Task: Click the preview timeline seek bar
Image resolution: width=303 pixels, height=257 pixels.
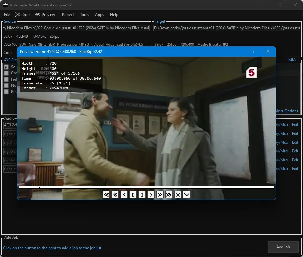Action: [146, 187]
